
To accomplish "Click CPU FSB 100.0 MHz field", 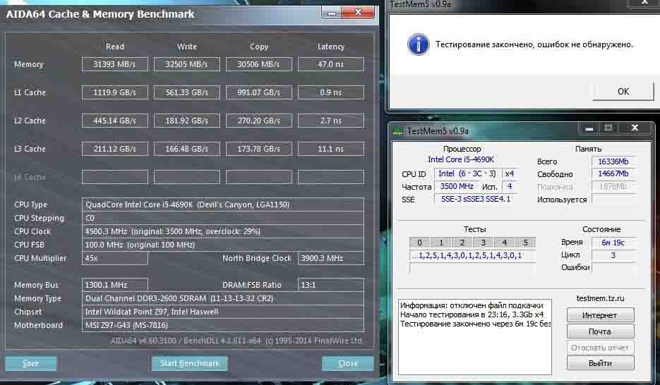I will tap(222, 245).
